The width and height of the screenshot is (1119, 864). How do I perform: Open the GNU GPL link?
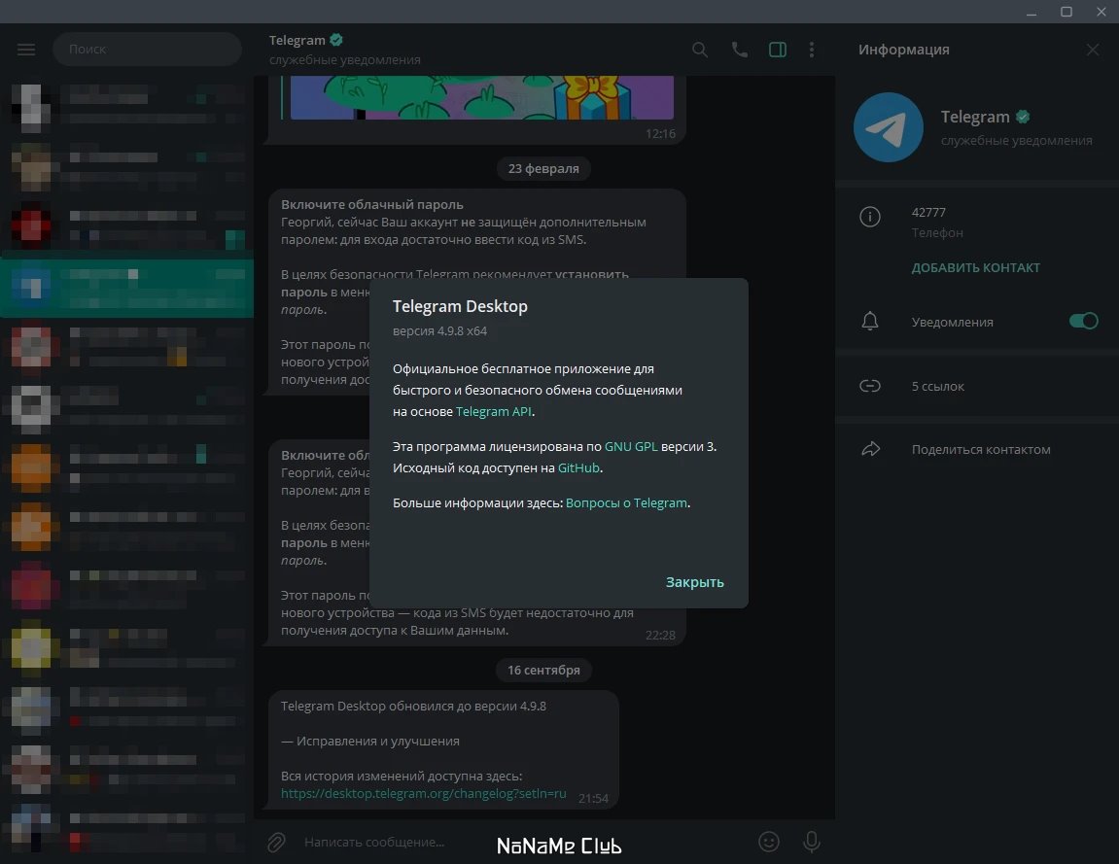tap(631, 447)
